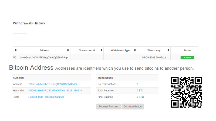Sort by Withdrawal Type column arrows
Screen dimensions: 216x121
click(135, 50)
